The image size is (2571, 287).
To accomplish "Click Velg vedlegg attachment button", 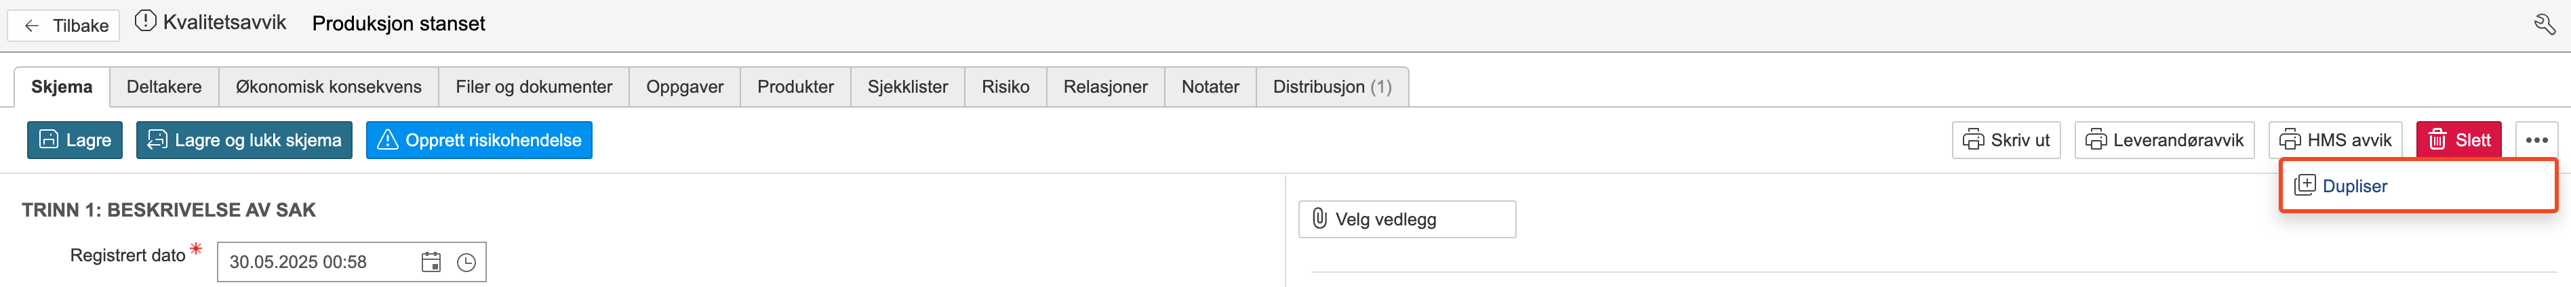I will pyautogui.click(x=1406, y=219).
